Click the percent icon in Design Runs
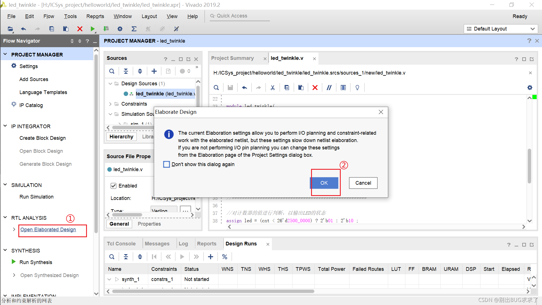Viewport: 542px width, 305px height. [225, 257]
